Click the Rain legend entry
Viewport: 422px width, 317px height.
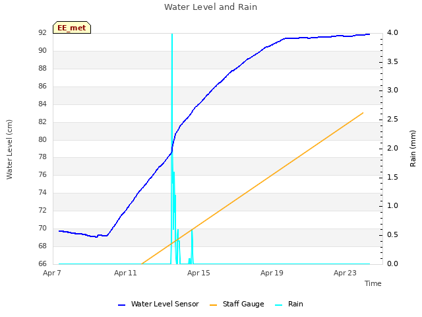point(289,304)
